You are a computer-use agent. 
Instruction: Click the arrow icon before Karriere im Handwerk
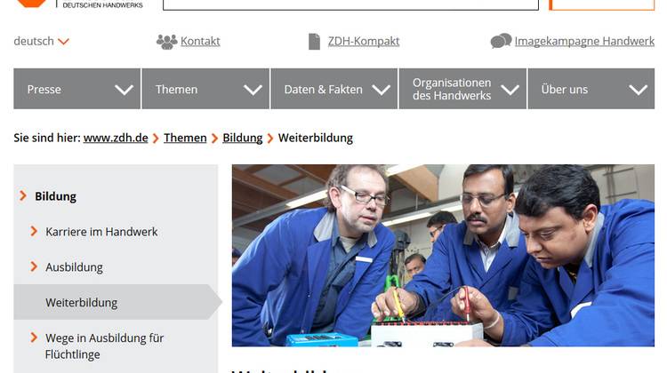[34, 231]
